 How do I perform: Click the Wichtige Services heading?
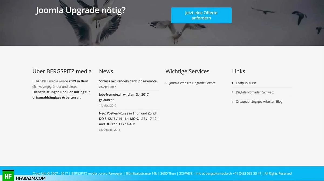coord(187,71)
